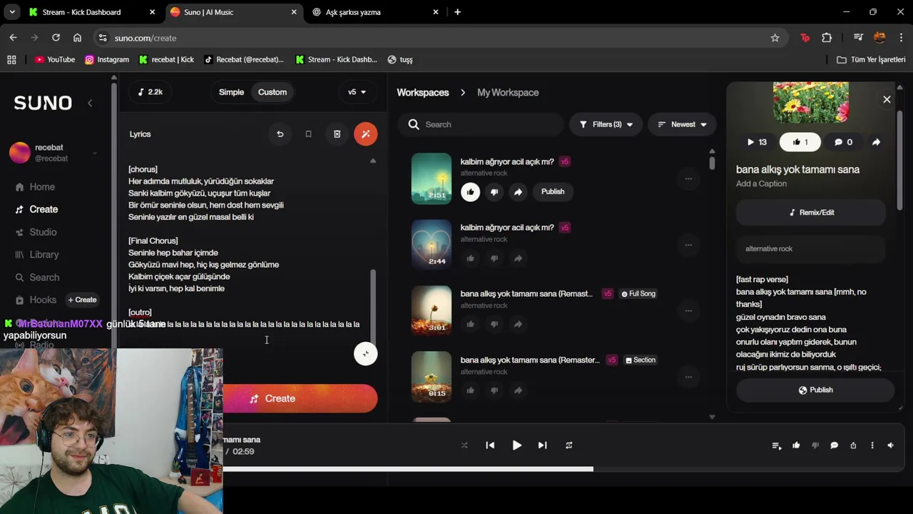The width and height of the screenshot is (913, 514).
Task: Click Workspaces breadcrumb link
Action: tap(423, 93)
